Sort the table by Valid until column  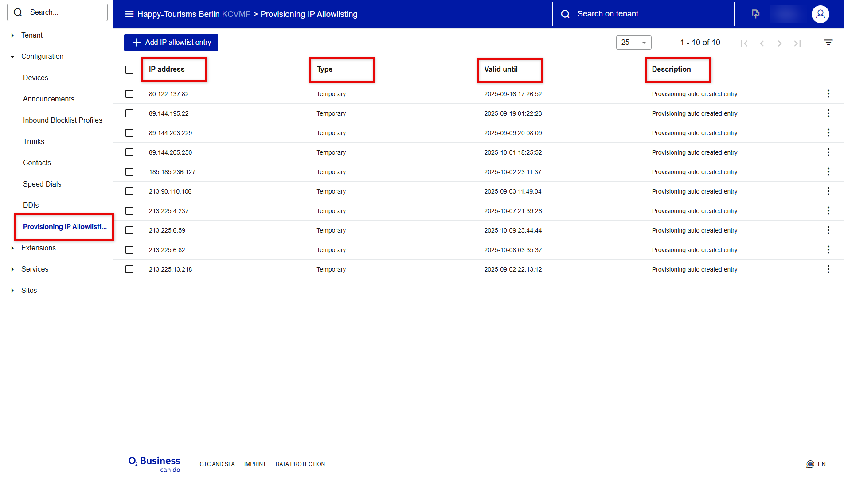click(501, 70)
